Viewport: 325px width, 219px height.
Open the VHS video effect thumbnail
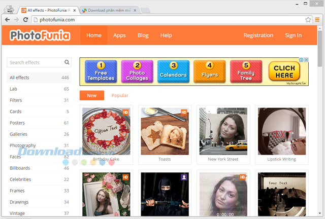(223, 194)
